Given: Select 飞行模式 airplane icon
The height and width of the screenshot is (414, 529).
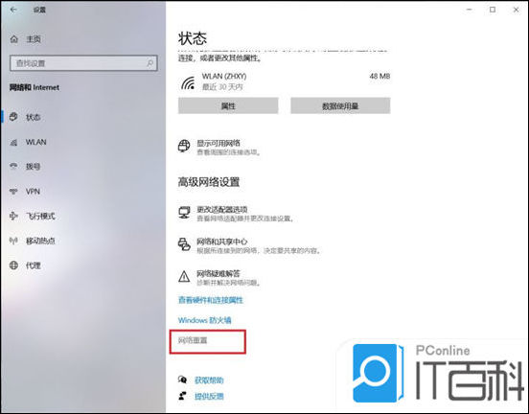Looking at the screenshot, I should [13, 216].
